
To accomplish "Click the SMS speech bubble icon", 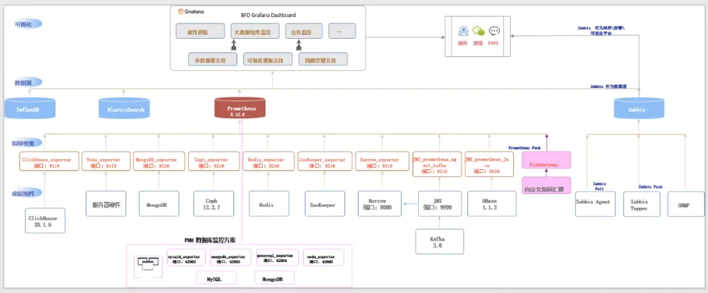I will pos(494,31).
